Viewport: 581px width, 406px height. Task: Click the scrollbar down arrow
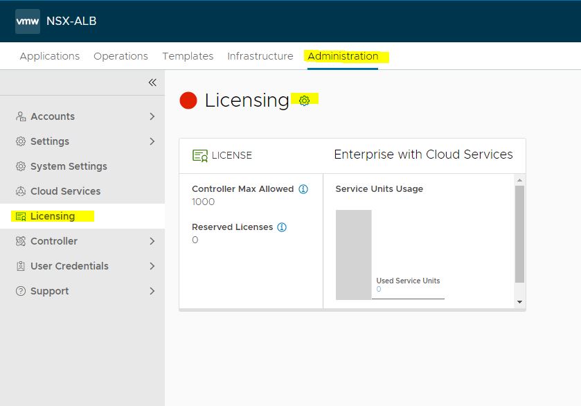click(519, 302)
